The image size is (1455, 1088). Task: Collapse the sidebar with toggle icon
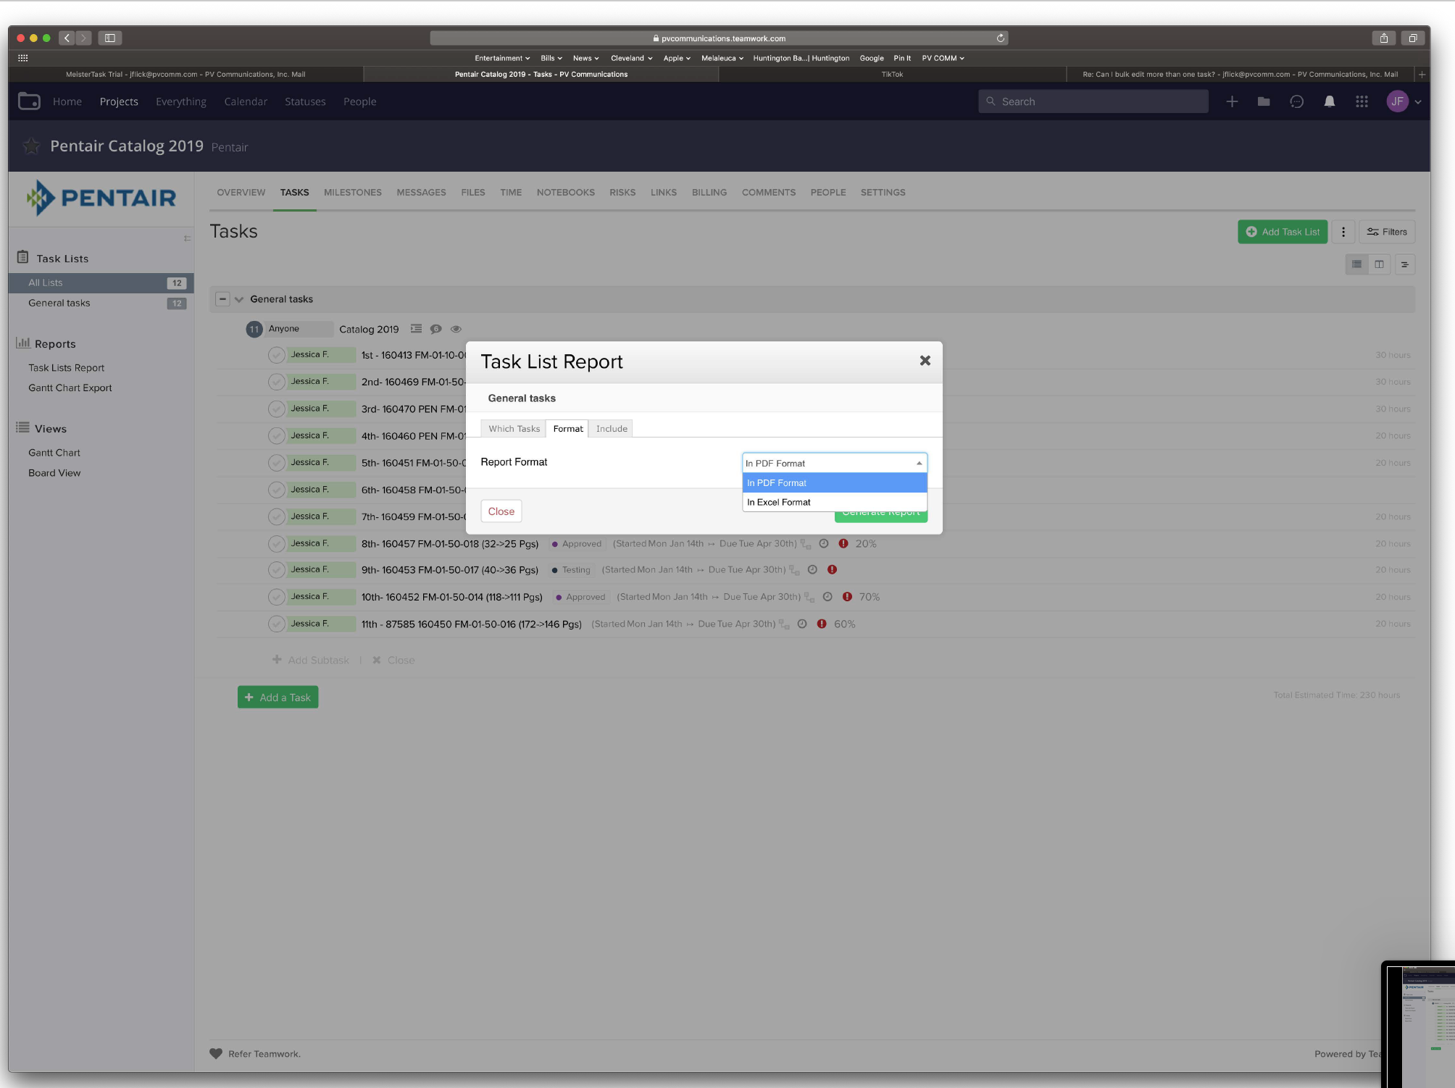pyautogui.click(x=187, y=238)
